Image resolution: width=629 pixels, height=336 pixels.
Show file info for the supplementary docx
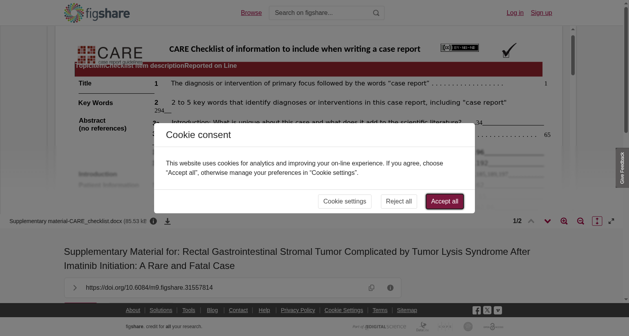click(x=153, y=221)
